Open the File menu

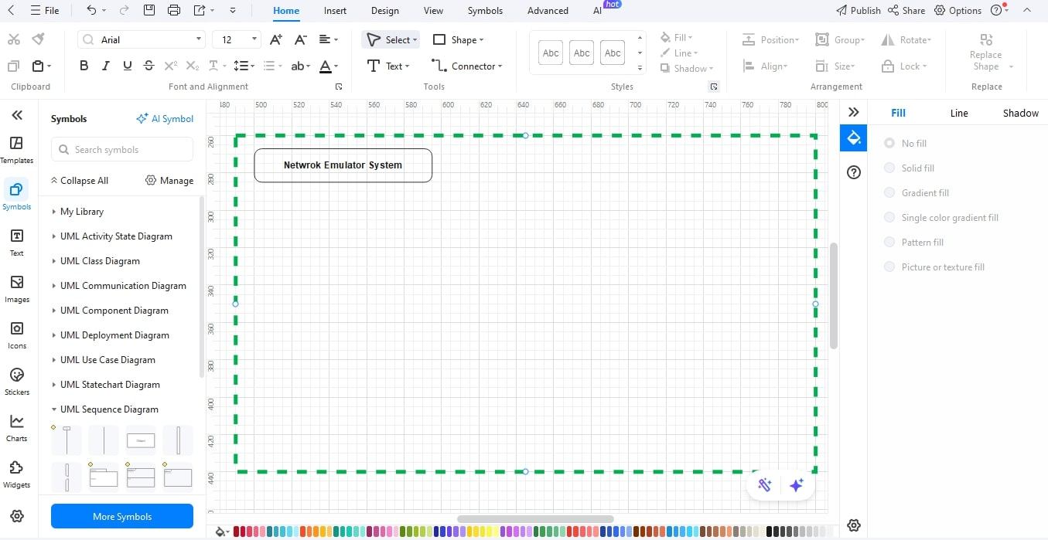[x=44, y=11]
